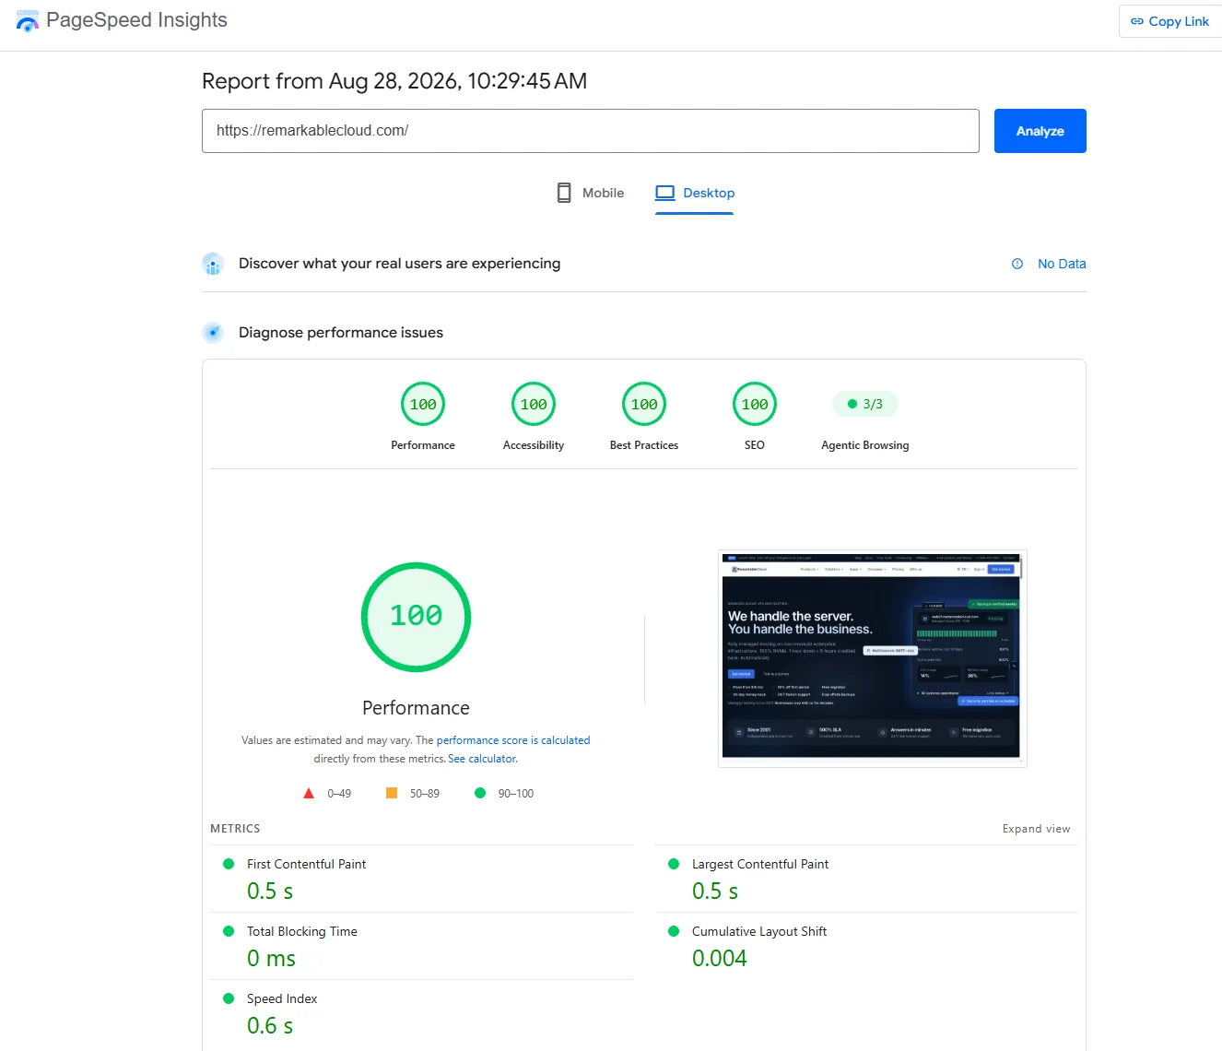Click Cumulative Layout Shift metric label
1222x1051 pixels.
(x=759, y=931)
